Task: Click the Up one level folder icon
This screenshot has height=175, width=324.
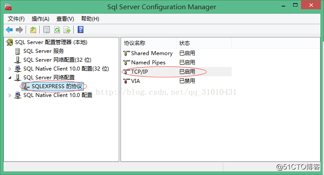Action: (x=33, y=30)
